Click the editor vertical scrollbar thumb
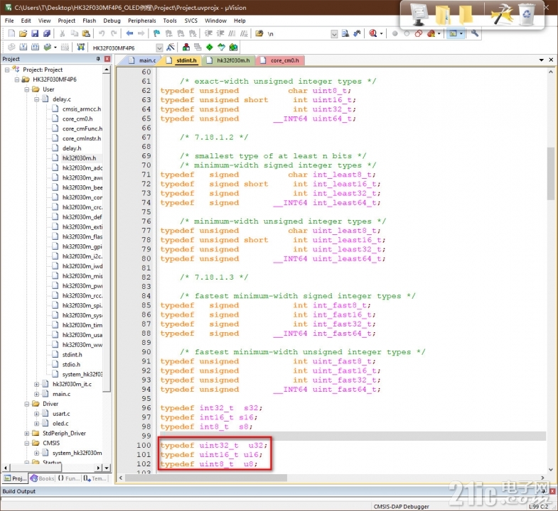This screenshot has height=511, width=558. point(550,173)
